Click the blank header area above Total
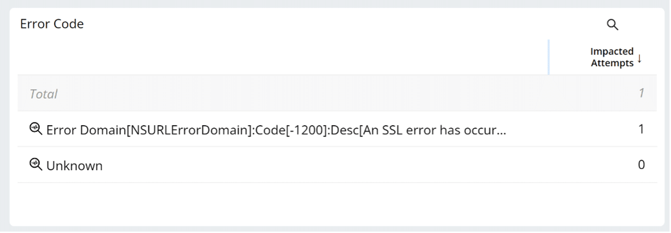Screen dimensions: 671x233 click(x=282, y=57)
